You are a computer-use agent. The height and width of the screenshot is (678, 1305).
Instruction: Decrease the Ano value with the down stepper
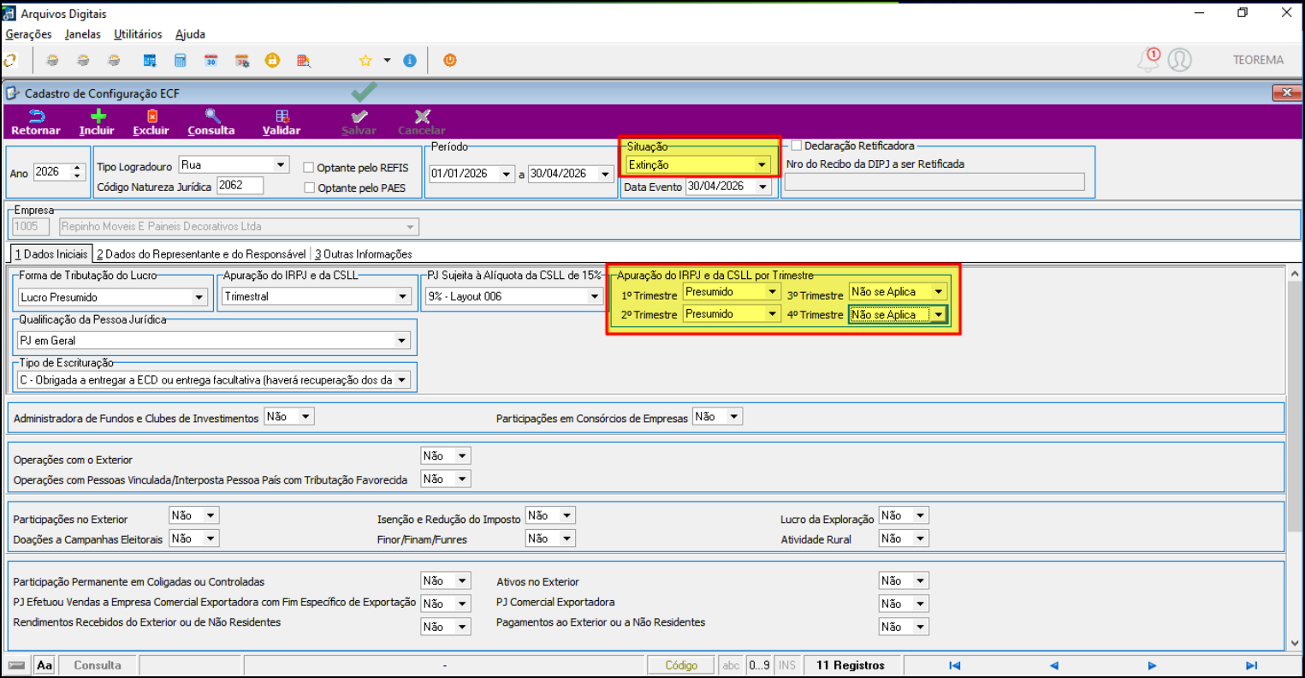[78, 177]
